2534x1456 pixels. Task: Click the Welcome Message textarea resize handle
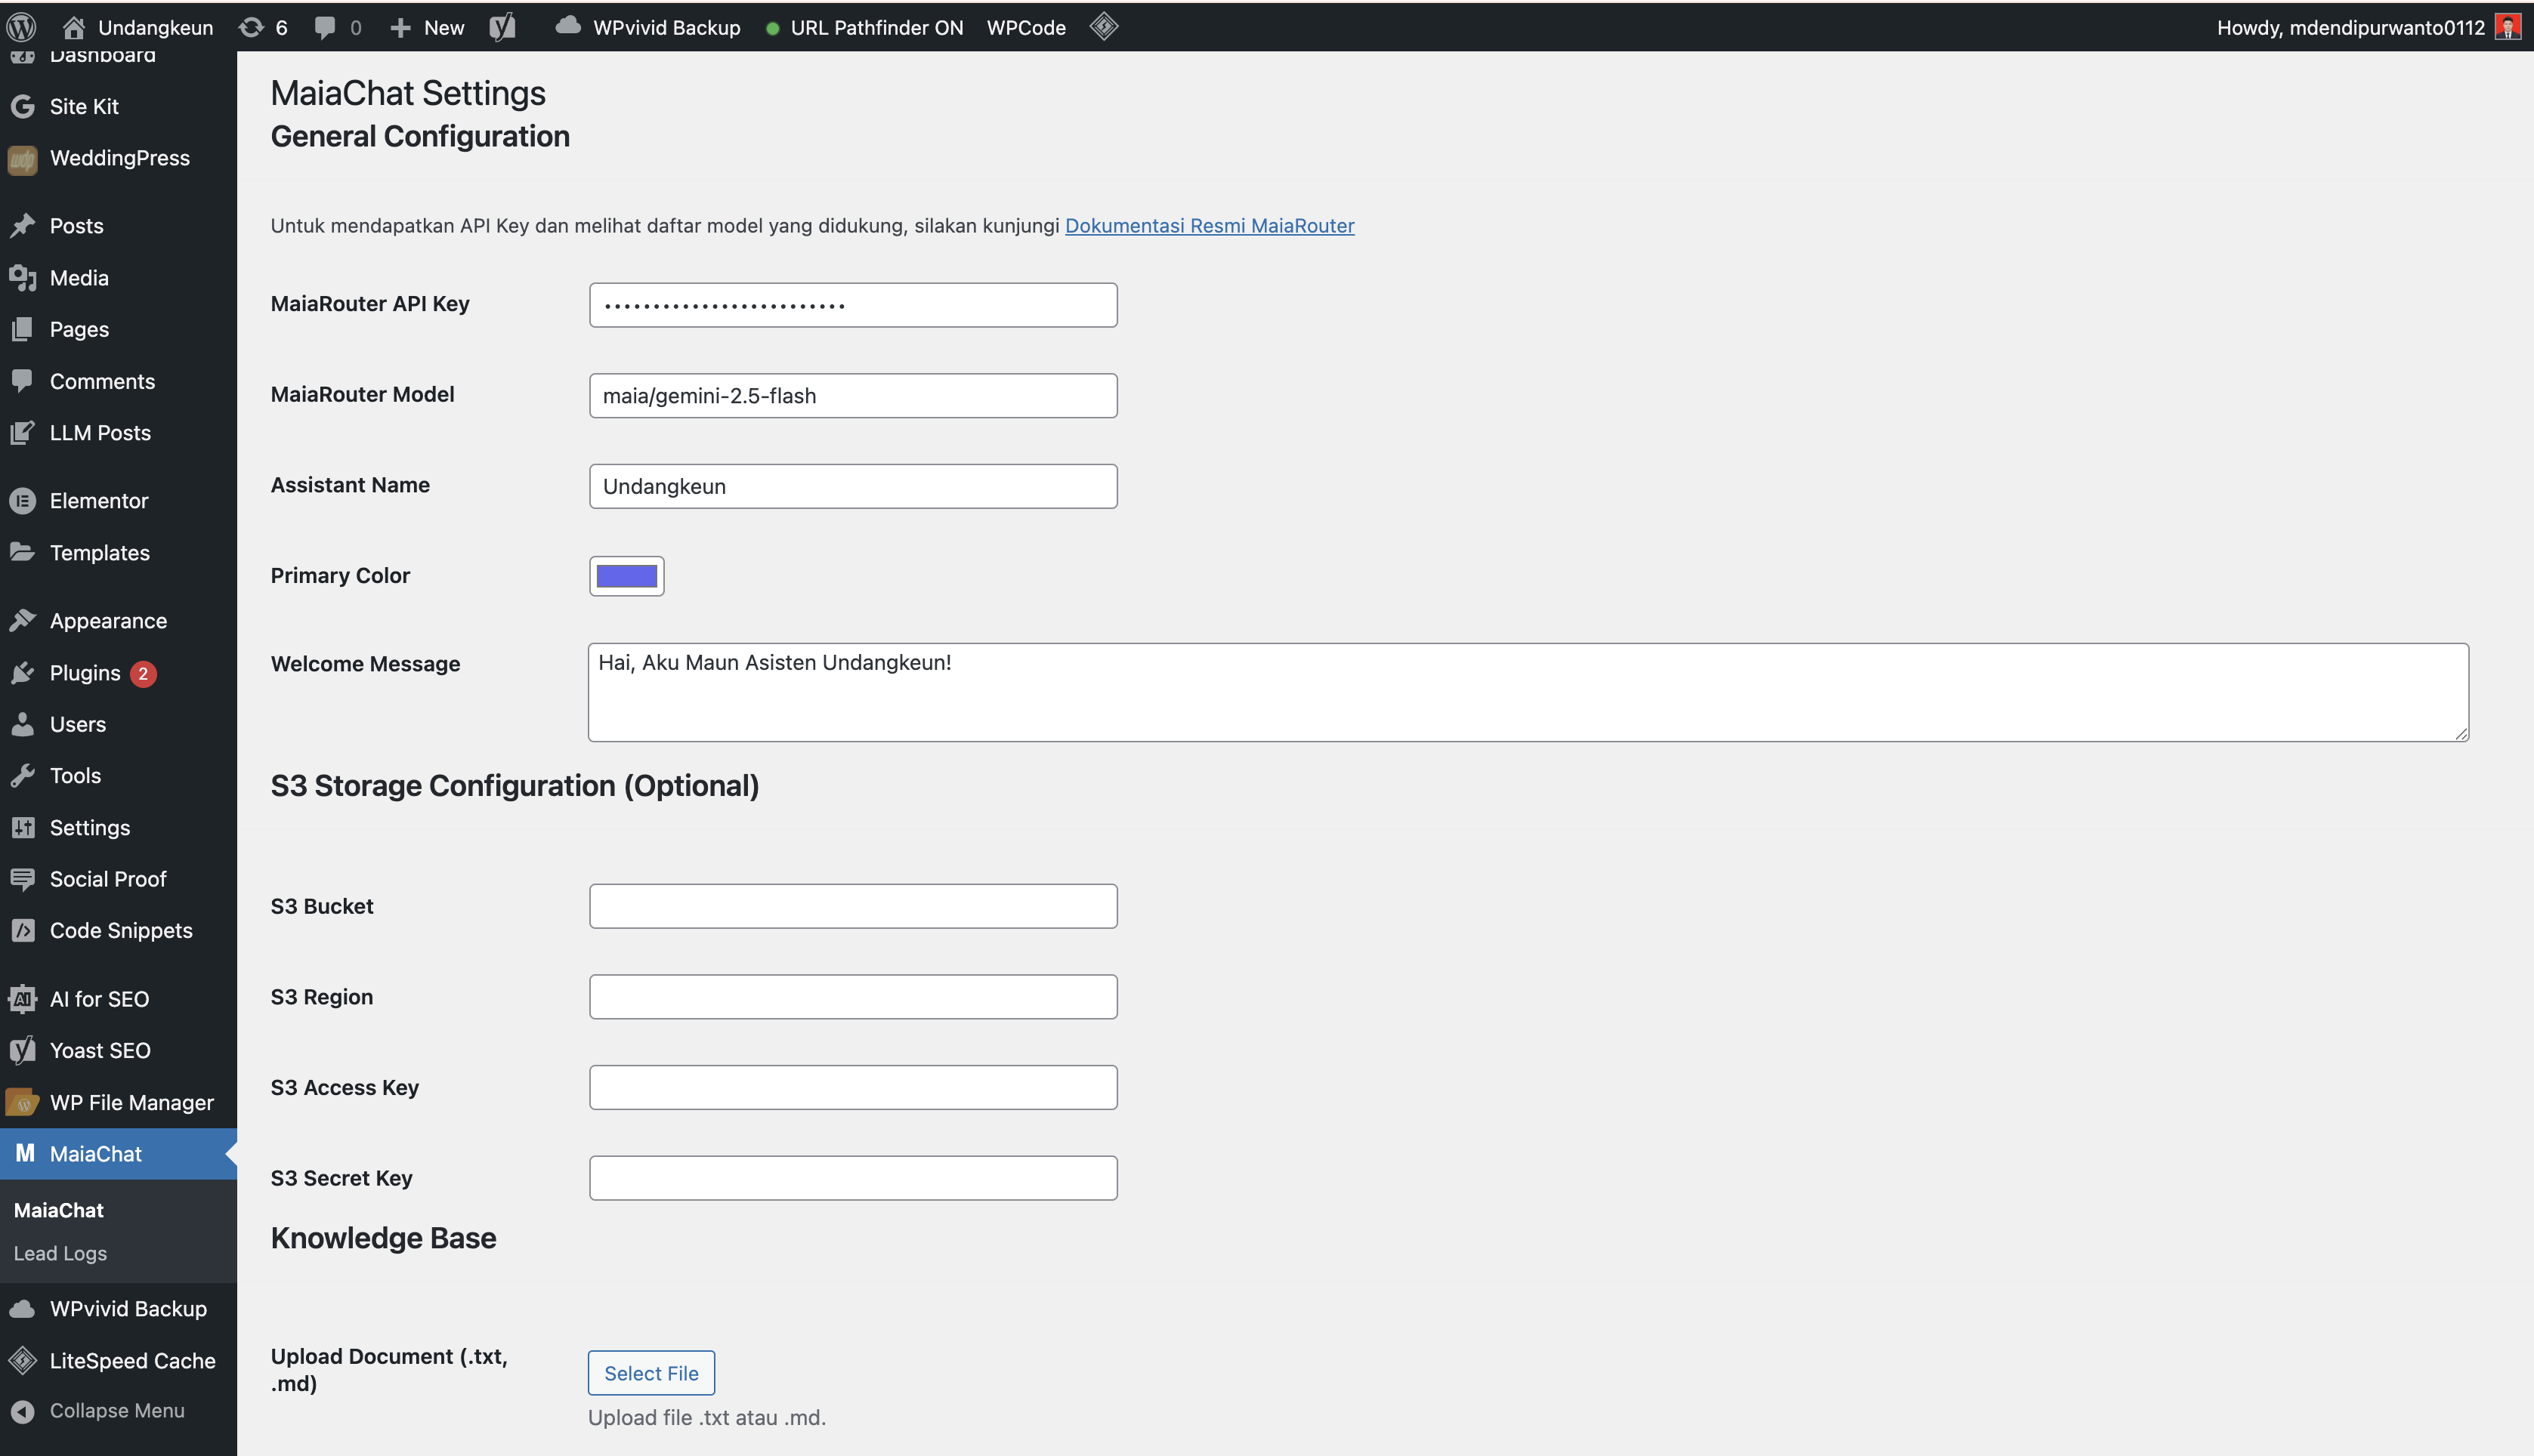coord(2461,733)
